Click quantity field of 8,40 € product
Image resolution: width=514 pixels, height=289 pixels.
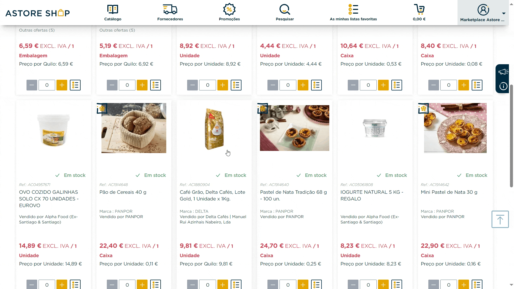click(449, 85)
